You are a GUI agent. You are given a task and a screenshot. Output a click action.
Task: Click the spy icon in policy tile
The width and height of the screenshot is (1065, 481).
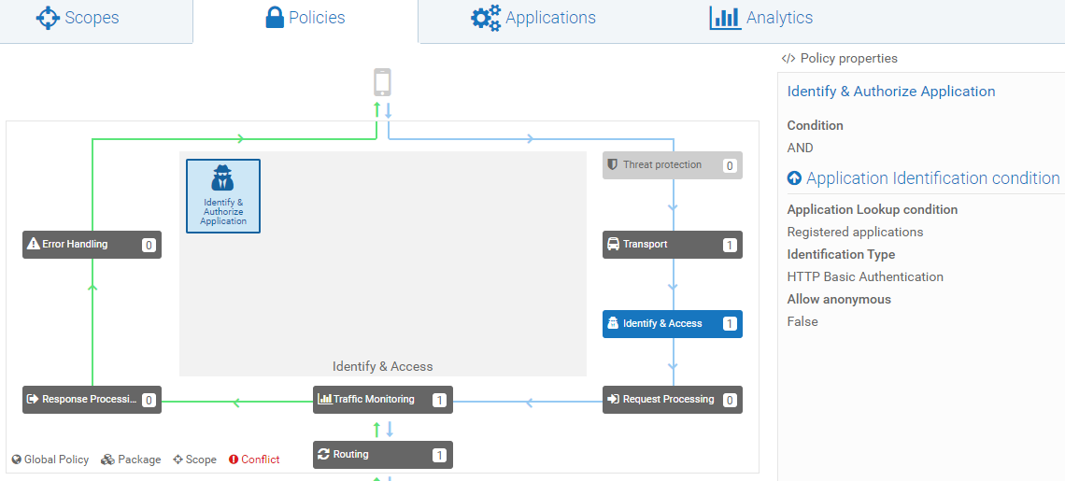(x=223, y=178)
